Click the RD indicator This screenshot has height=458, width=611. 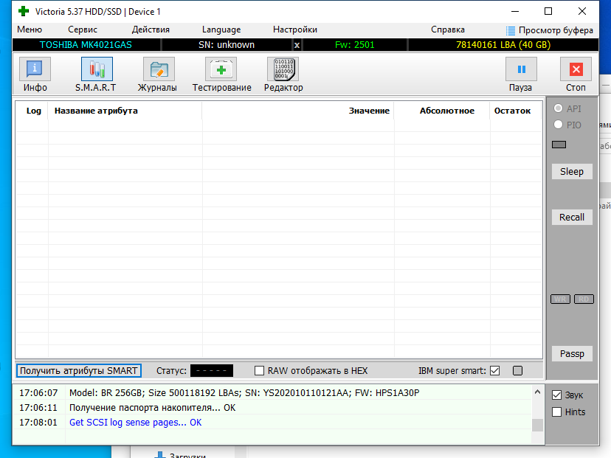[x=584, y=299]
